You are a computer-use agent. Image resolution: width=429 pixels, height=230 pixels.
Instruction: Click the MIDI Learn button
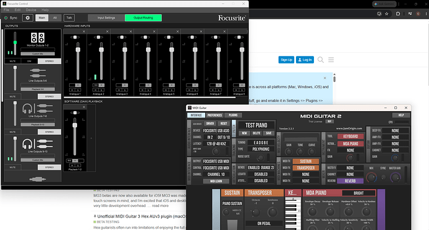(x=216, y=181)
